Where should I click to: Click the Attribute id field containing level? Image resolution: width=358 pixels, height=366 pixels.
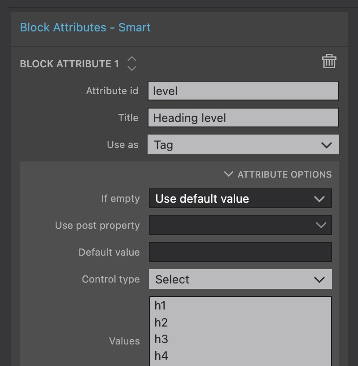click(x=243, y=91)
